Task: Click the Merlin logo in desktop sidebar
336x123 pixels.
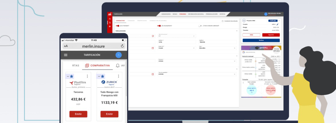Action: coord(110,14)
